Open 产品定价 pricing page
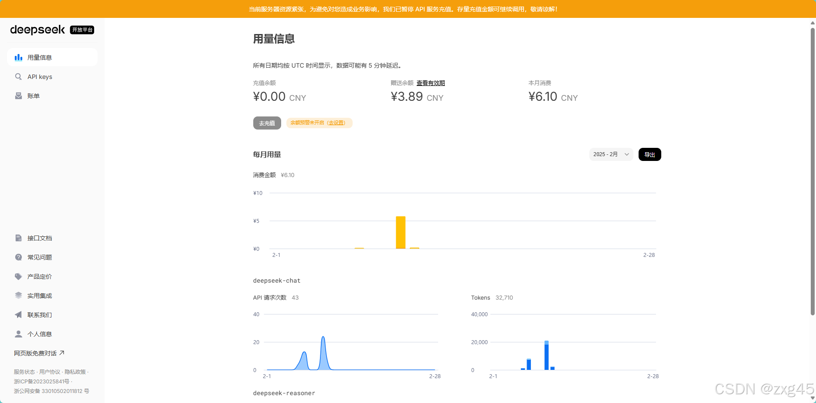The image size is (816, 403). tap(52, 277)
